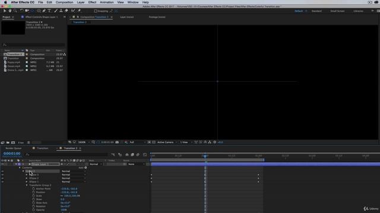380x213 pixels.
Task: Toggle the shy layers icon in timeline
Action: [x=126, y=154]
